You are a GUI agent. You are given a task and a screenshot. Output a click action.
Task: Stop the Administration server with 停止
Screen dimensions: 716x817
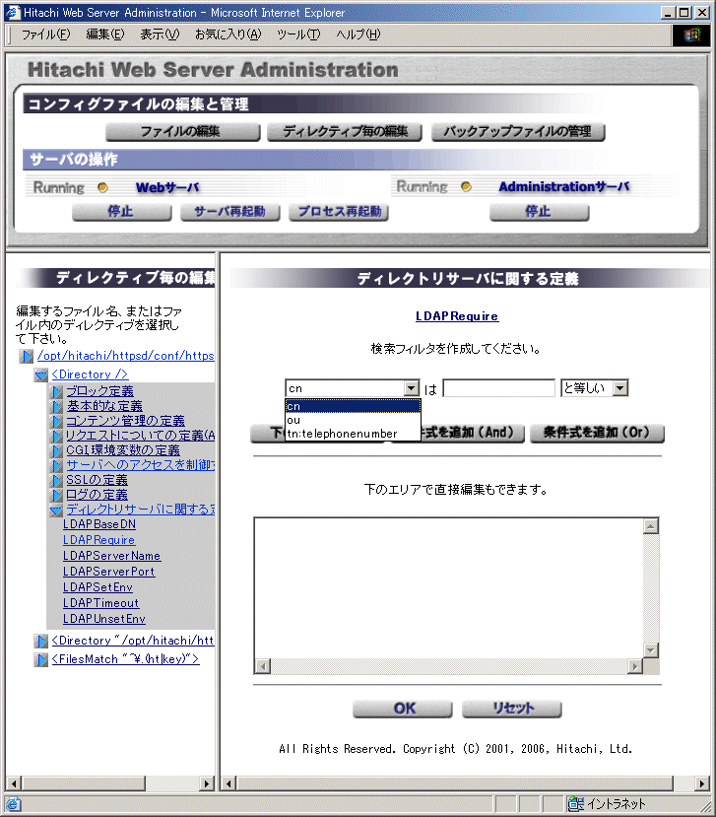pos(539,212)
